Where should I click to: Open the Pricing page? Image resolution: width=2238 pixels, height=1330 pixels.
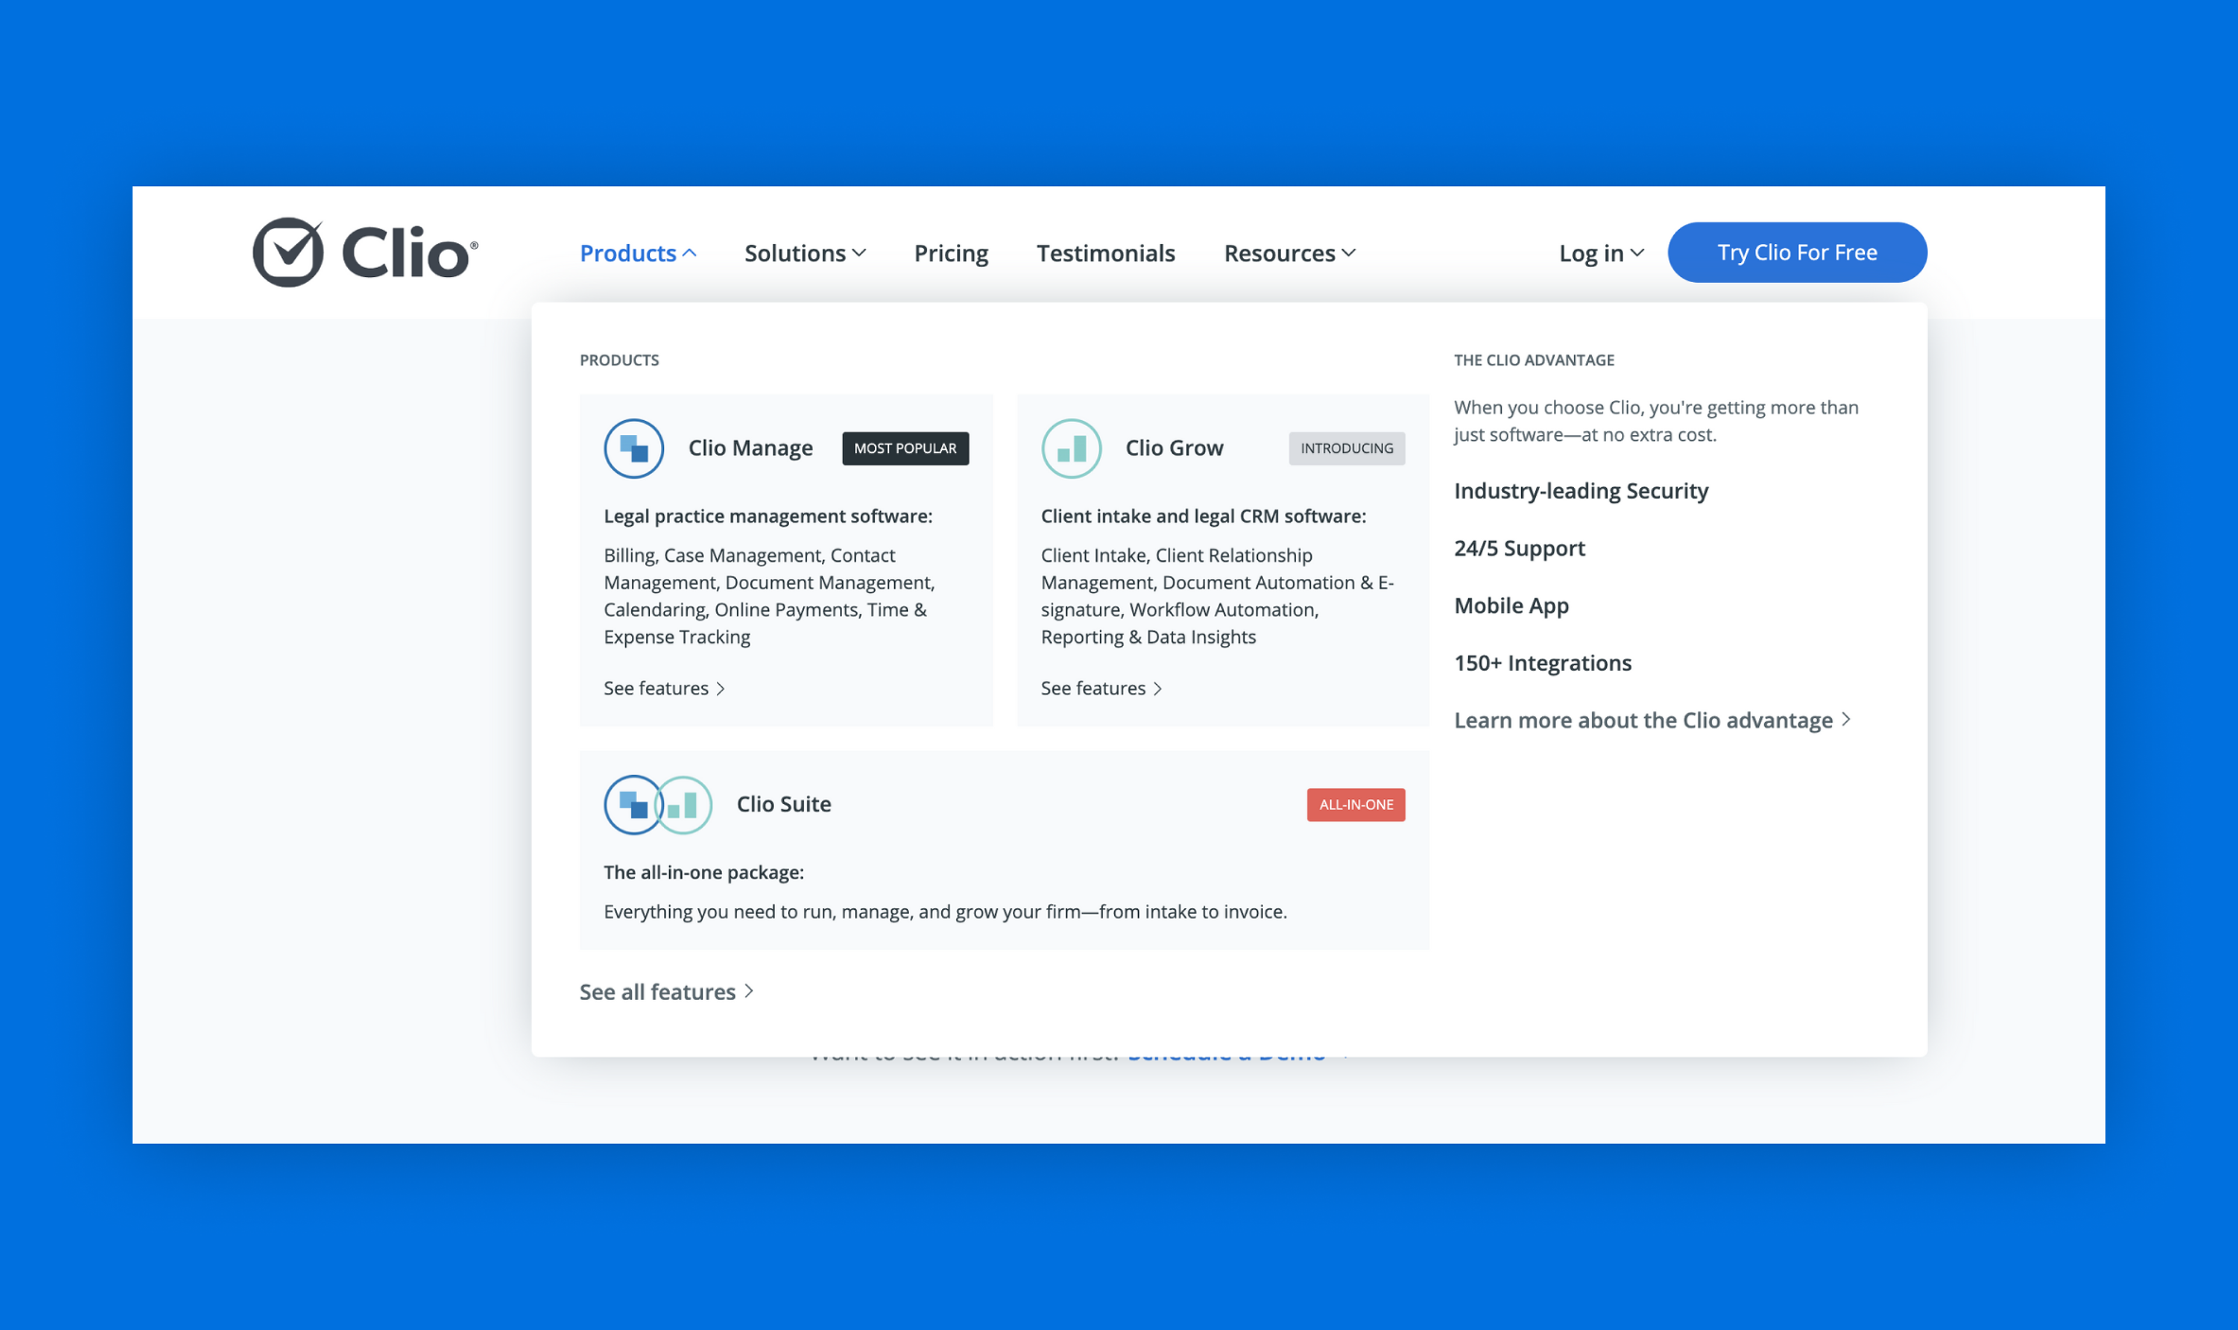[951, 254]
